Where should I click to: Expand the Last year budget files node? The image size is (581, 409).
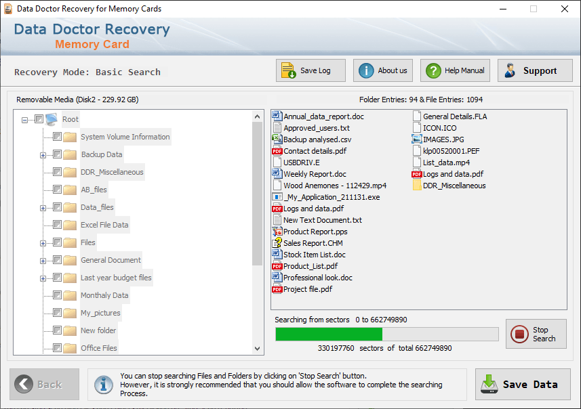point(43,278)
